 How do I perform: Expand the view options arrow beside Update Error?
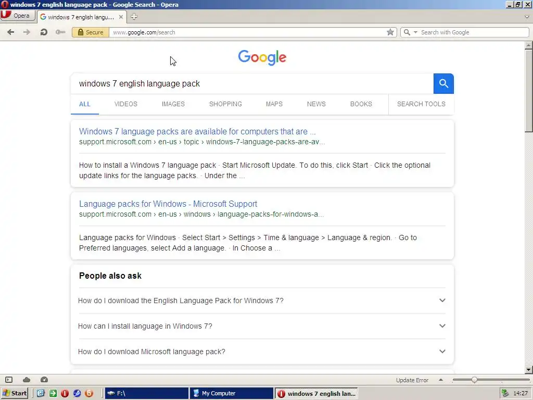point(441,380)
